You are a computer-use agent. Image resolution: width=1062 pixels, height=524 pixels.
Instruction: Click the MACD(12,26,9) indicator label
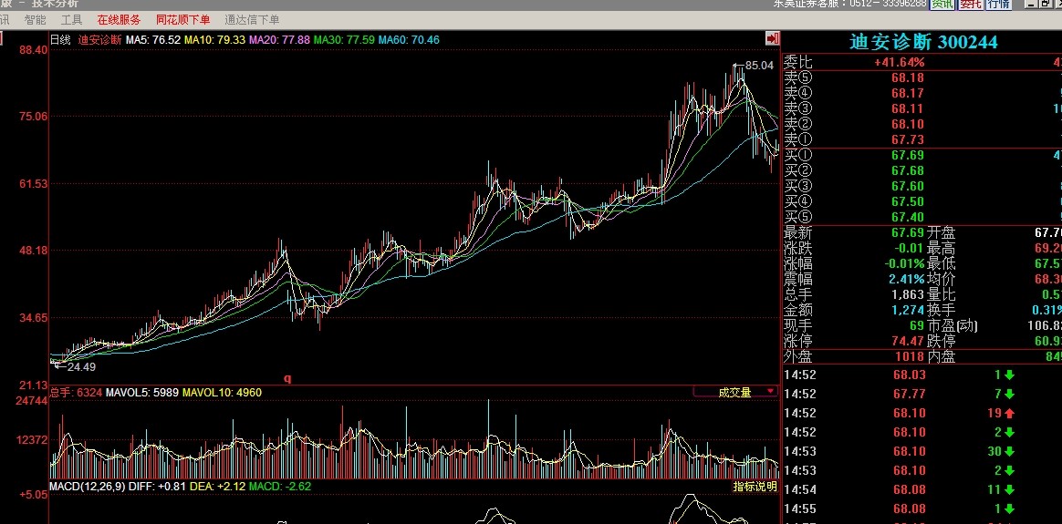pos(88,486)
